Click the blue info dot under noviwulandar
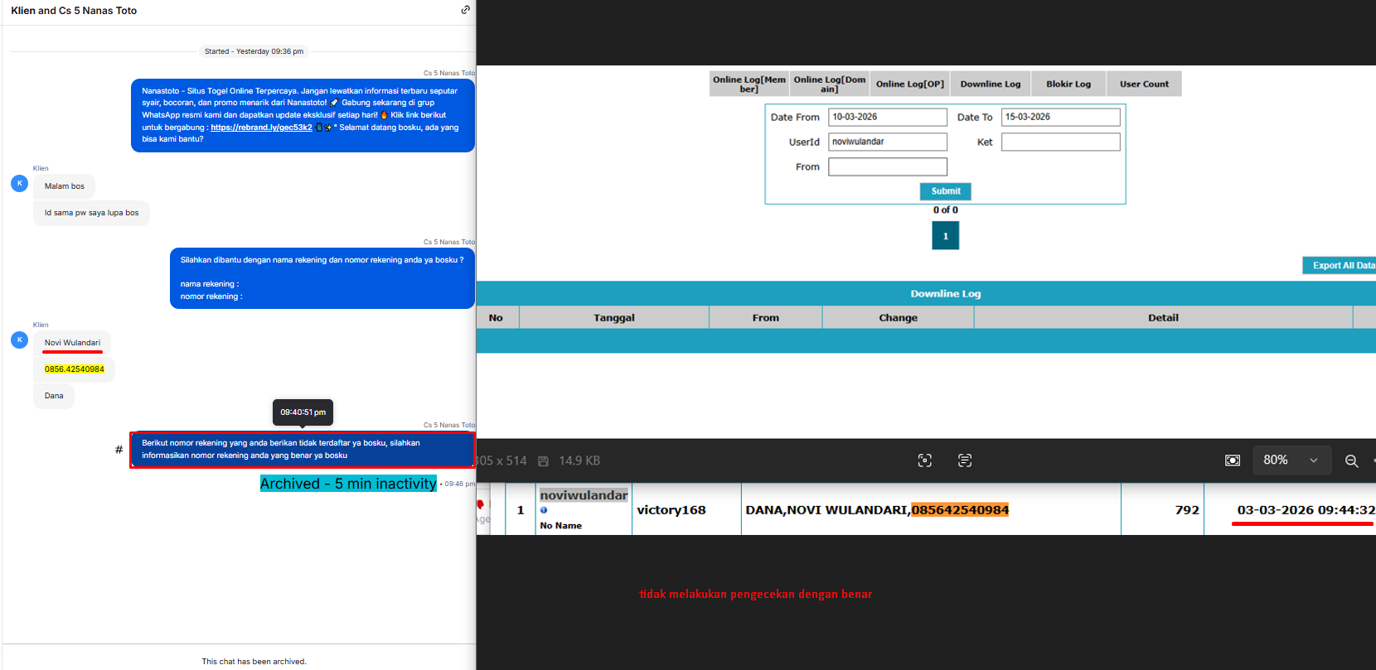 pos(544,510)
